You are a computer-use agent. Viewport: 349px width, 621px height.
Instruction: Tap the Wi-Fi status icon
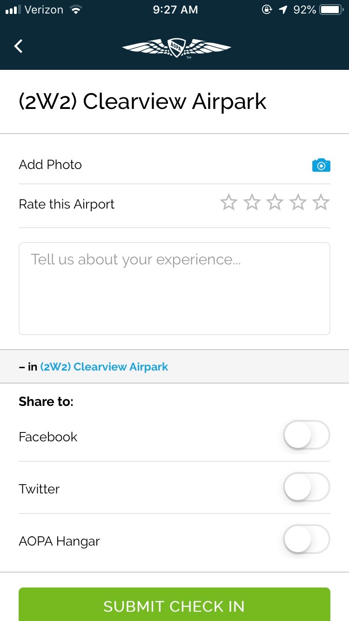pyautogui.click(x=74, y=10)
